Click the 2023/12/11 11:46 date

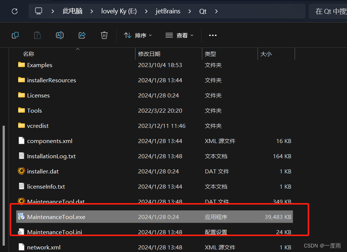coord(162,126)
